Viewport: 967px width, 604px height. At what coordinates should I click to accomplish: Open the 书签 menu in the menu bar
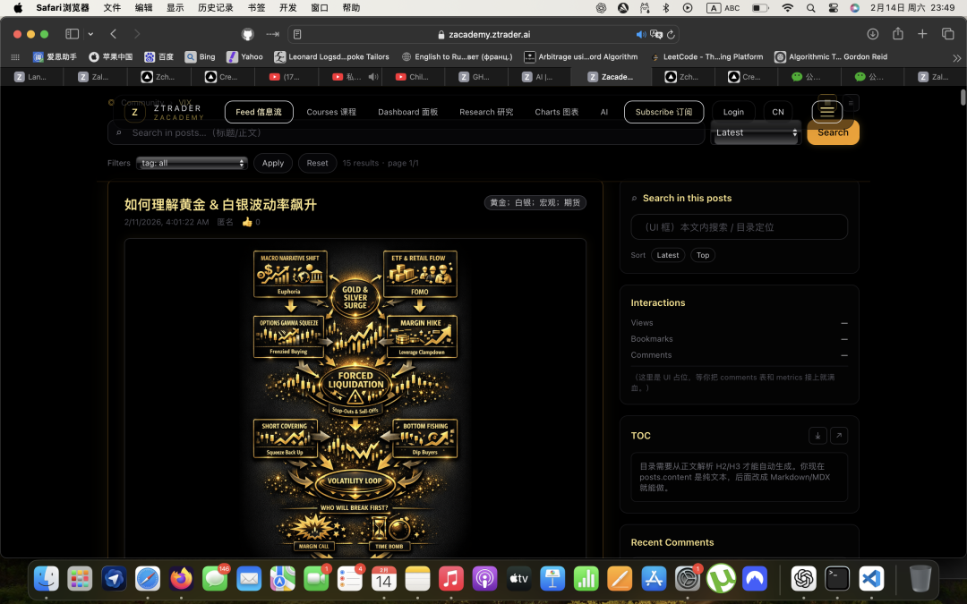pyautogui.click(x=256, y=8)
